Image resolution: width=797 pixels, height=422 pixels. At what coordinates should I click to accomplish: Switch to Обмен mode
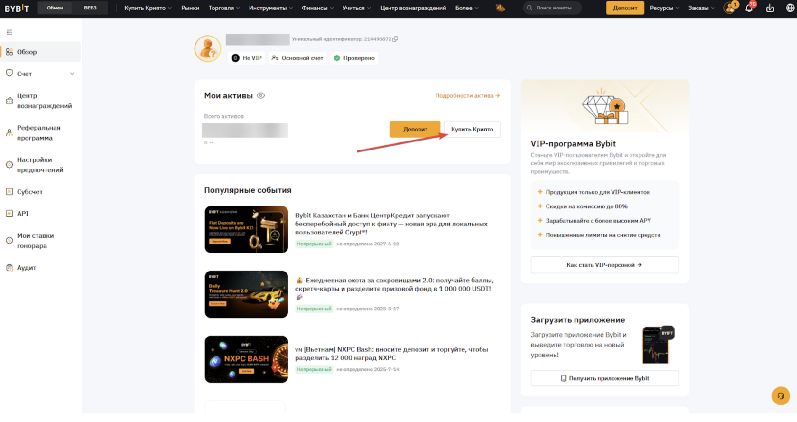coord(55,8)
